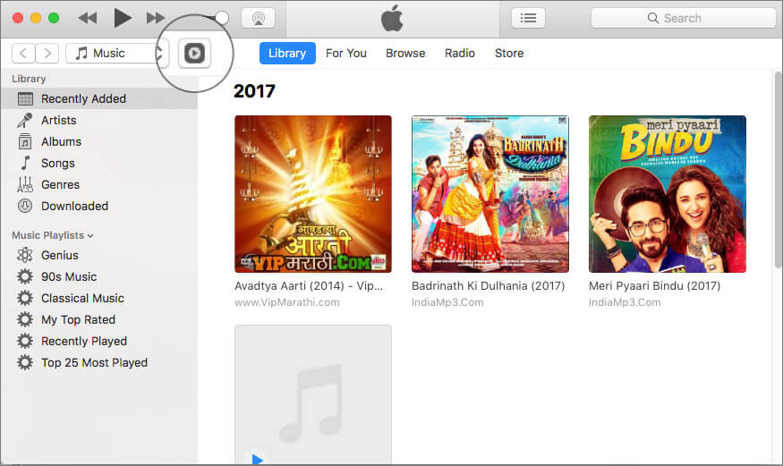Screen dimensions: 783x466
Task: Click the Genres guitars icon
Action: (x=25, y=184)
